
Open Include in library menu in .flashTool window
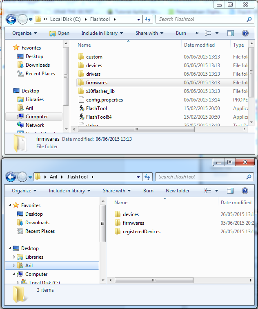coord(69,191)
